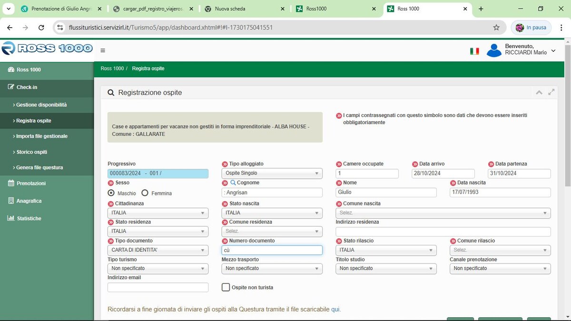Go to Genera file questura in the sidebar
Viewport: 571px width, 321px height.
[x=39, y=167]
